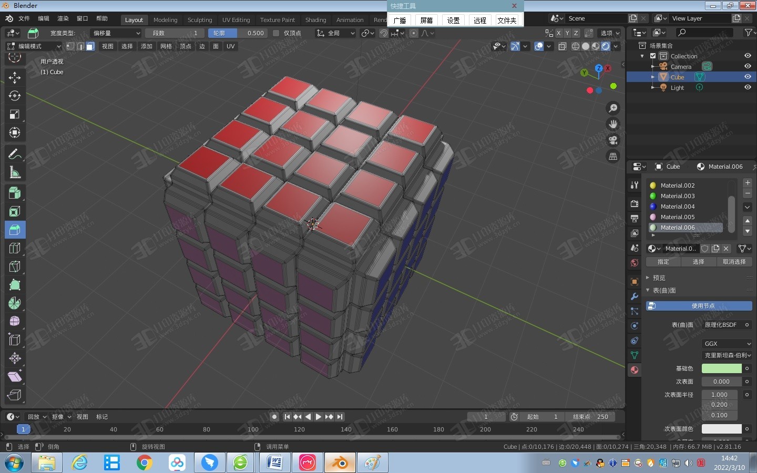Viewport: 757px width, 473px height.
Task: Select the Rip Region tool
Action: point(15,395)
